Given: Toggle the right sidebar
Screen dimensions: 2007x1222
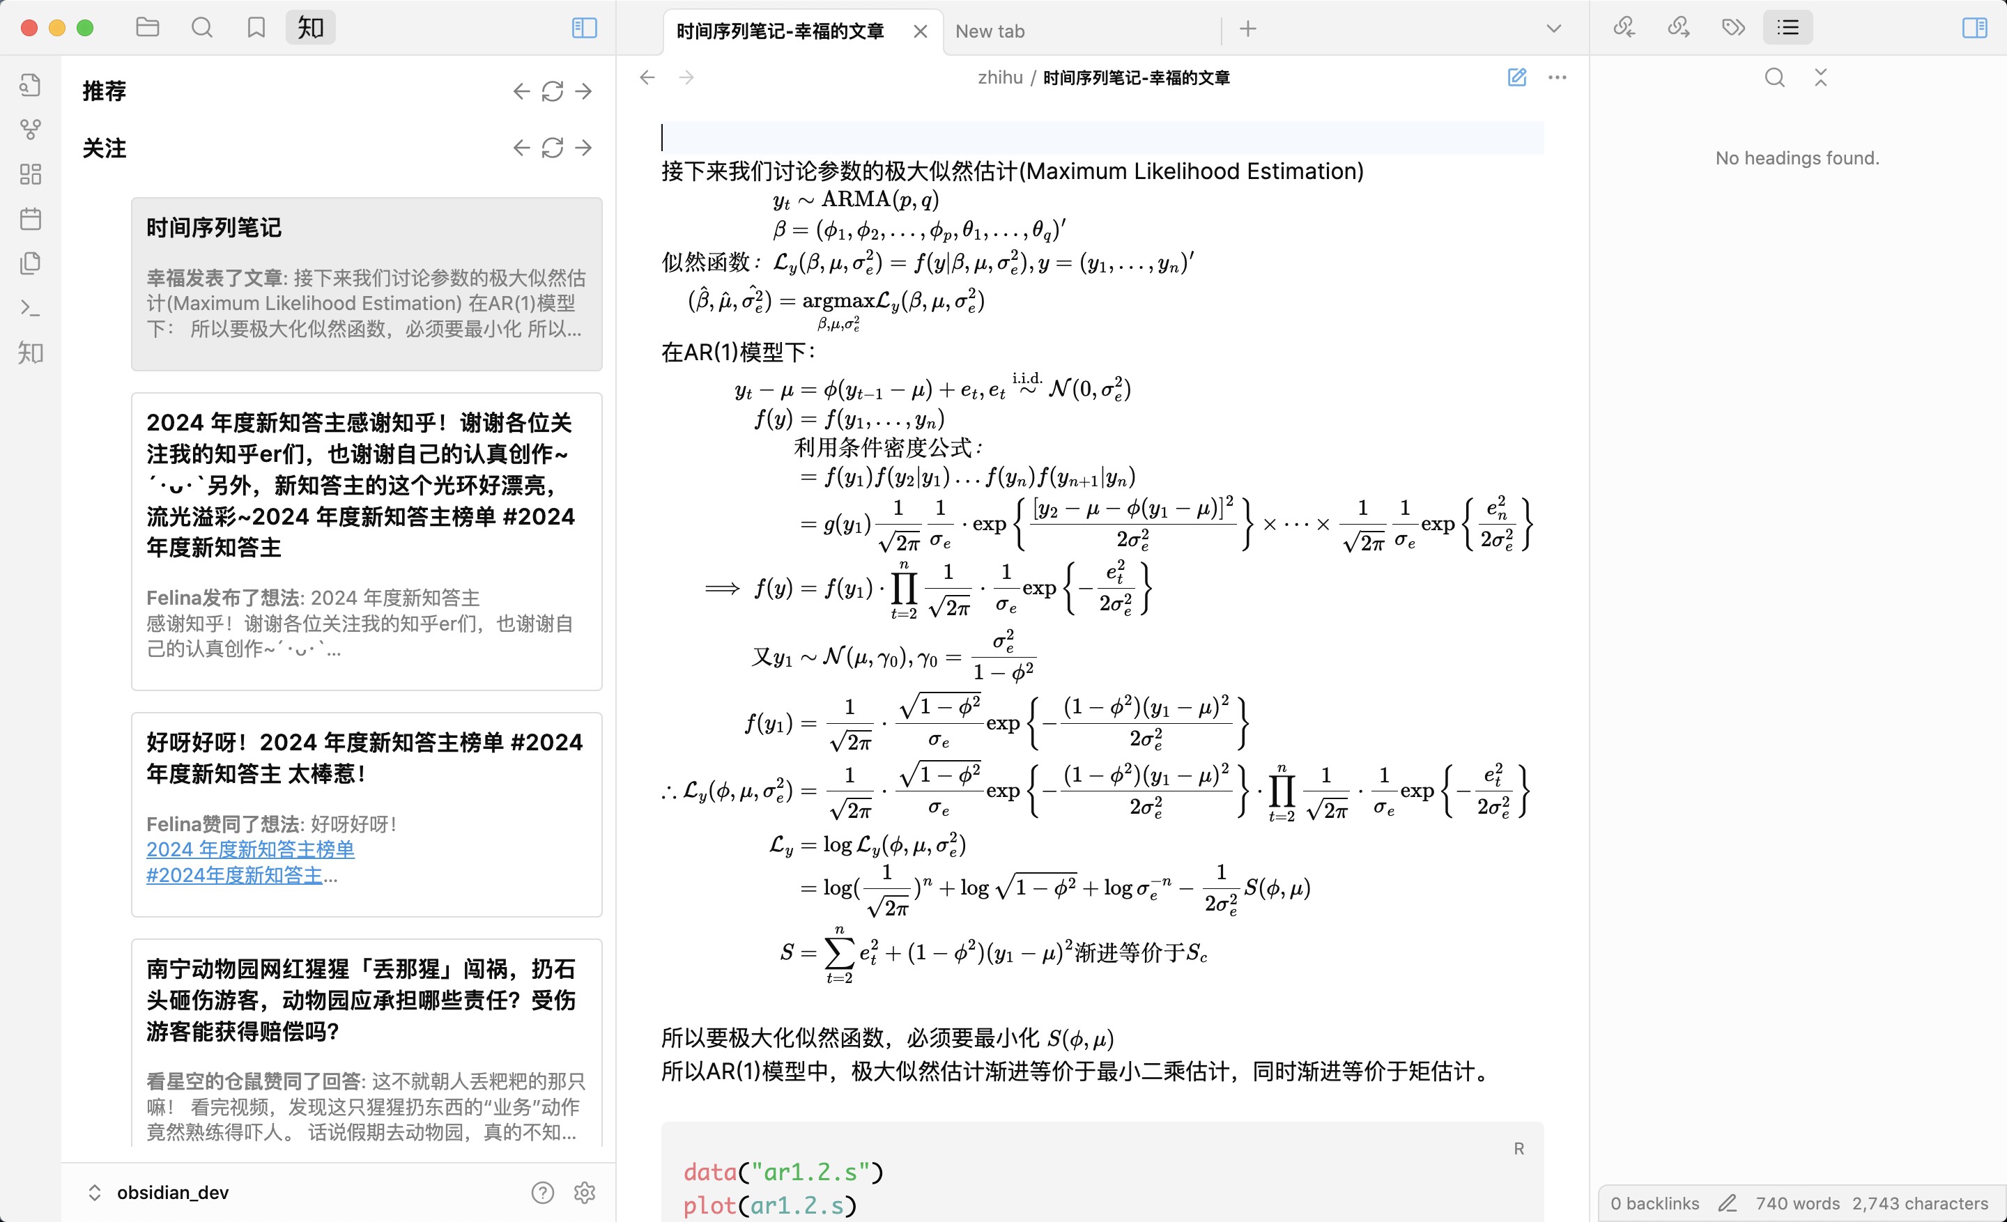Looking at the screenshot, I should (1974, 28).
